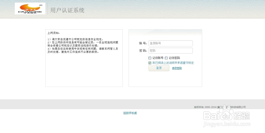Click the 账号 field label
The image size is (265, 133).
(x=143, y=43)
